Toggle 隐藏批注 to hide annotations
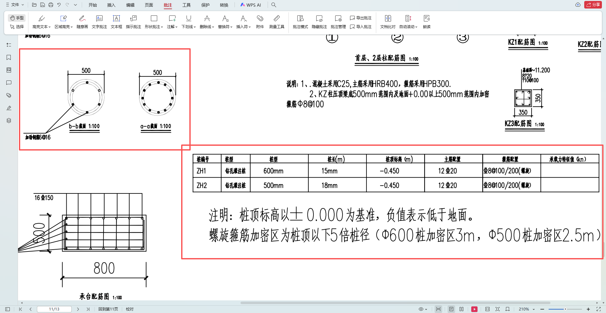Viewport: 606px width, 313px height. (319, 21)
